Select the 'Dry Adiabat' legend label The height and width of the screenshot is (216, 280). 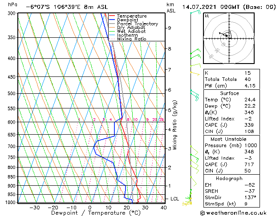pos(131,28)
